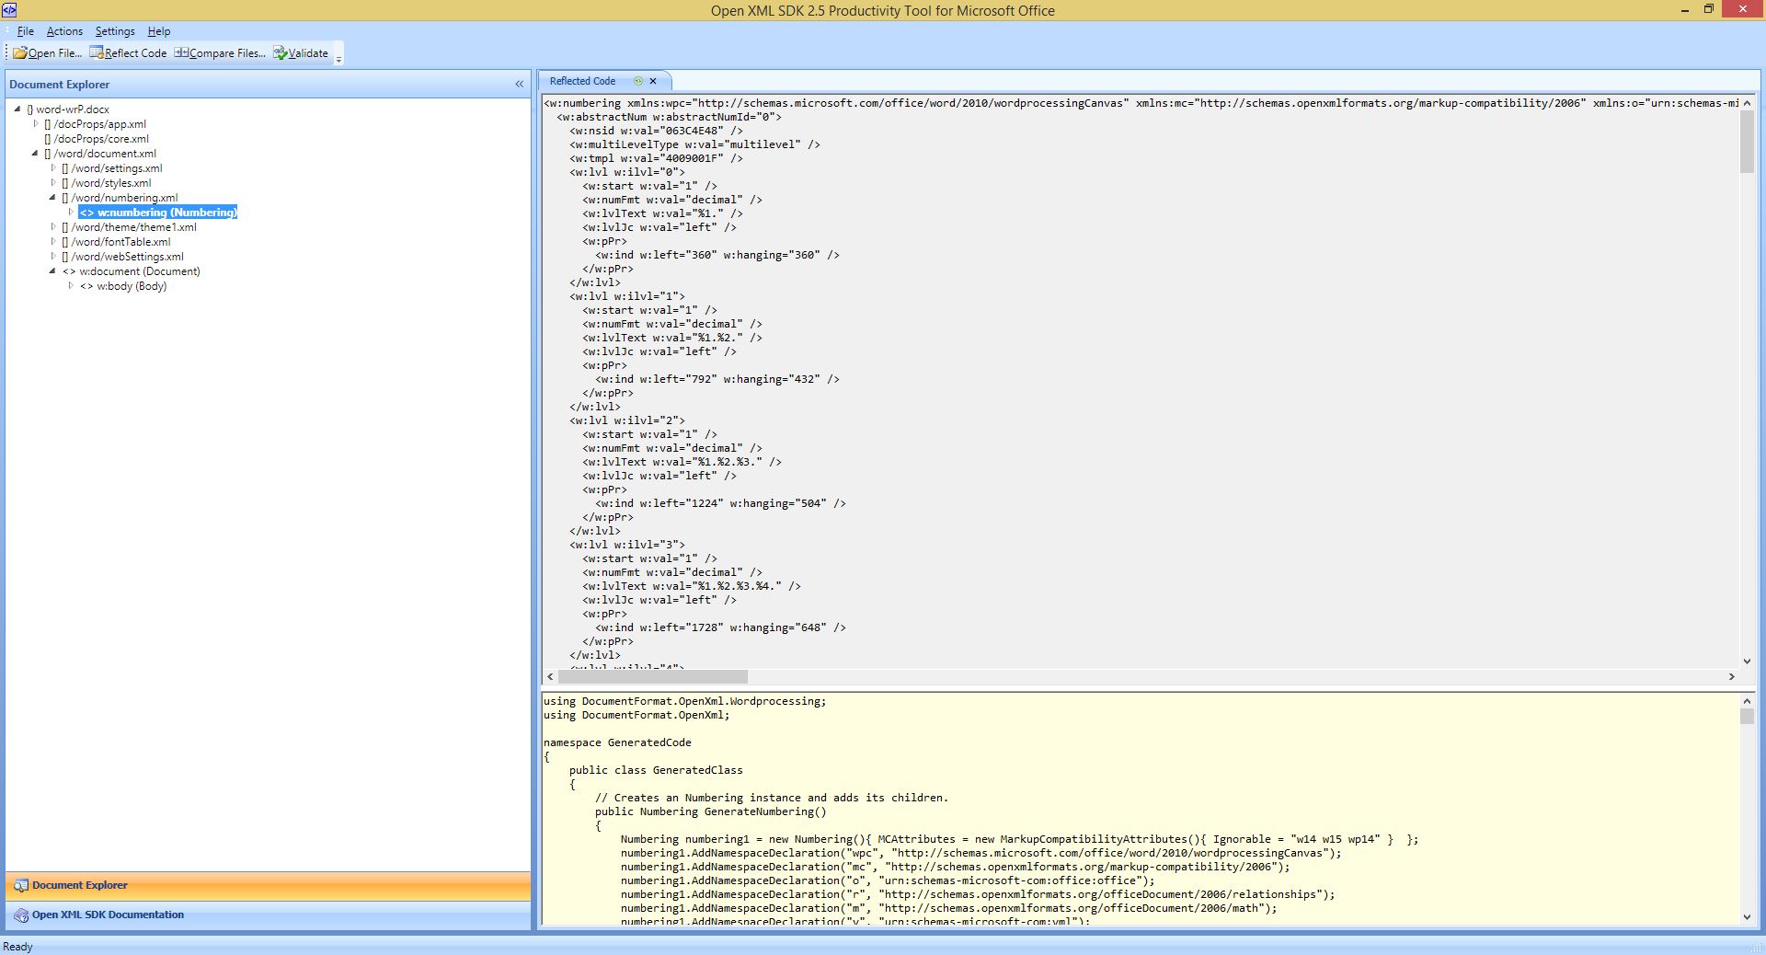This screenshot has height=955, width=1766.
Task: Click the w:tmpl w:val="4009001F" XML line
Action: [x=656, y=158]
